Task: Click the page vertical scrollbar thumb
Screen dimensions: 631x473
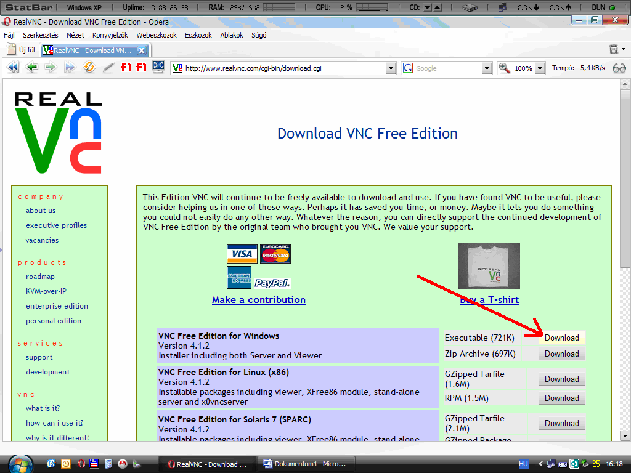Action: tap(625, 178)
